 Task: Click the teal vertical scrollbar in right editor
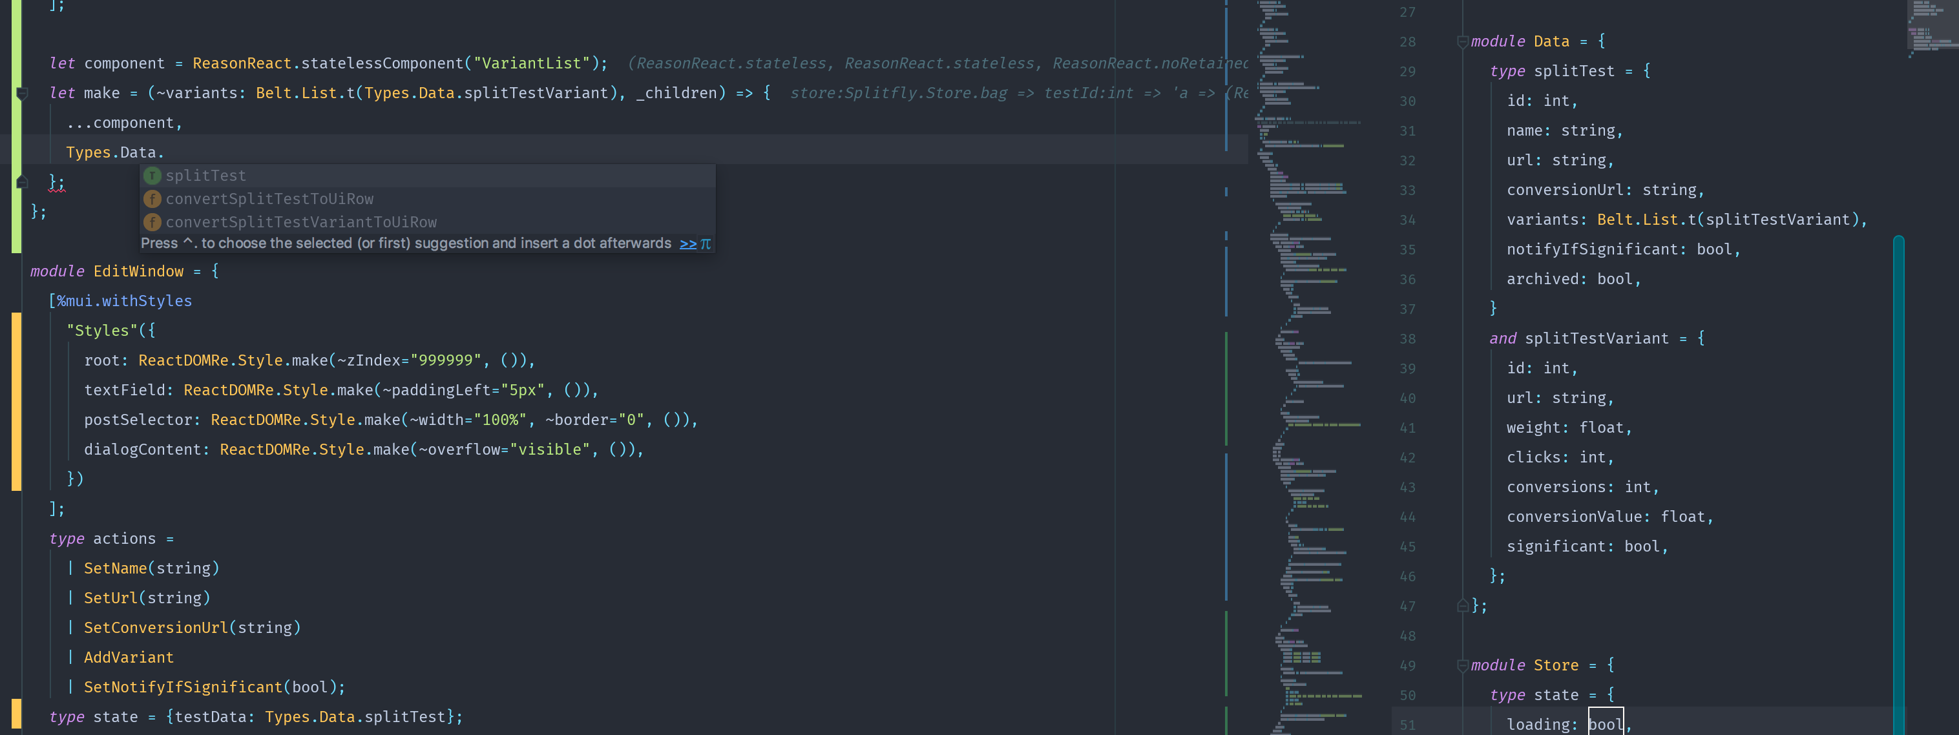click(1898, 486)
